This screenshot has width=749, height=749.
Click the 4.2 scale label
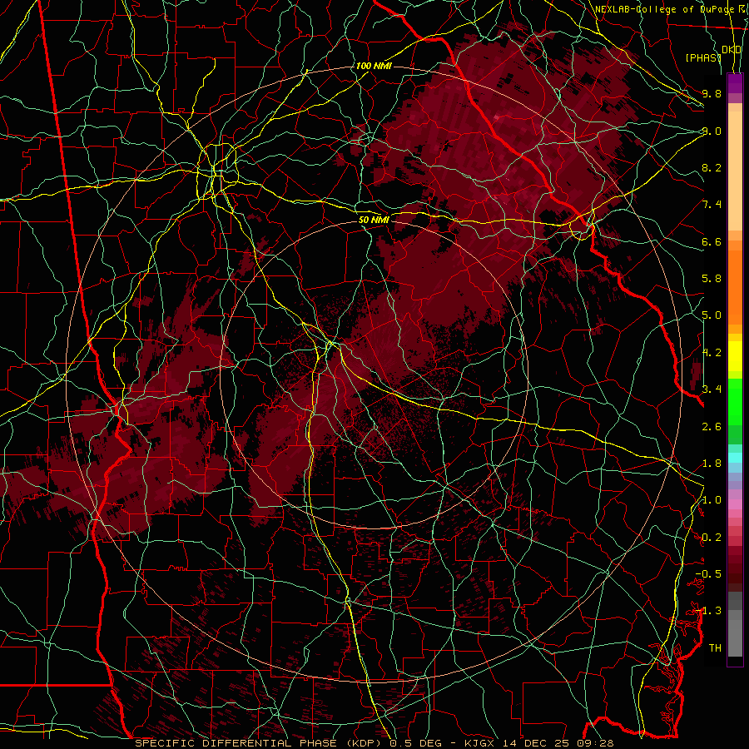click(712, 353)
